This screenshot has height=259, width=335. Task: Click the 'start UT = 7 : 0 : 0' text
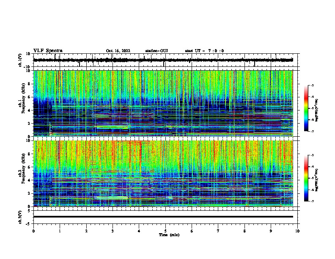tap(204, 51)
